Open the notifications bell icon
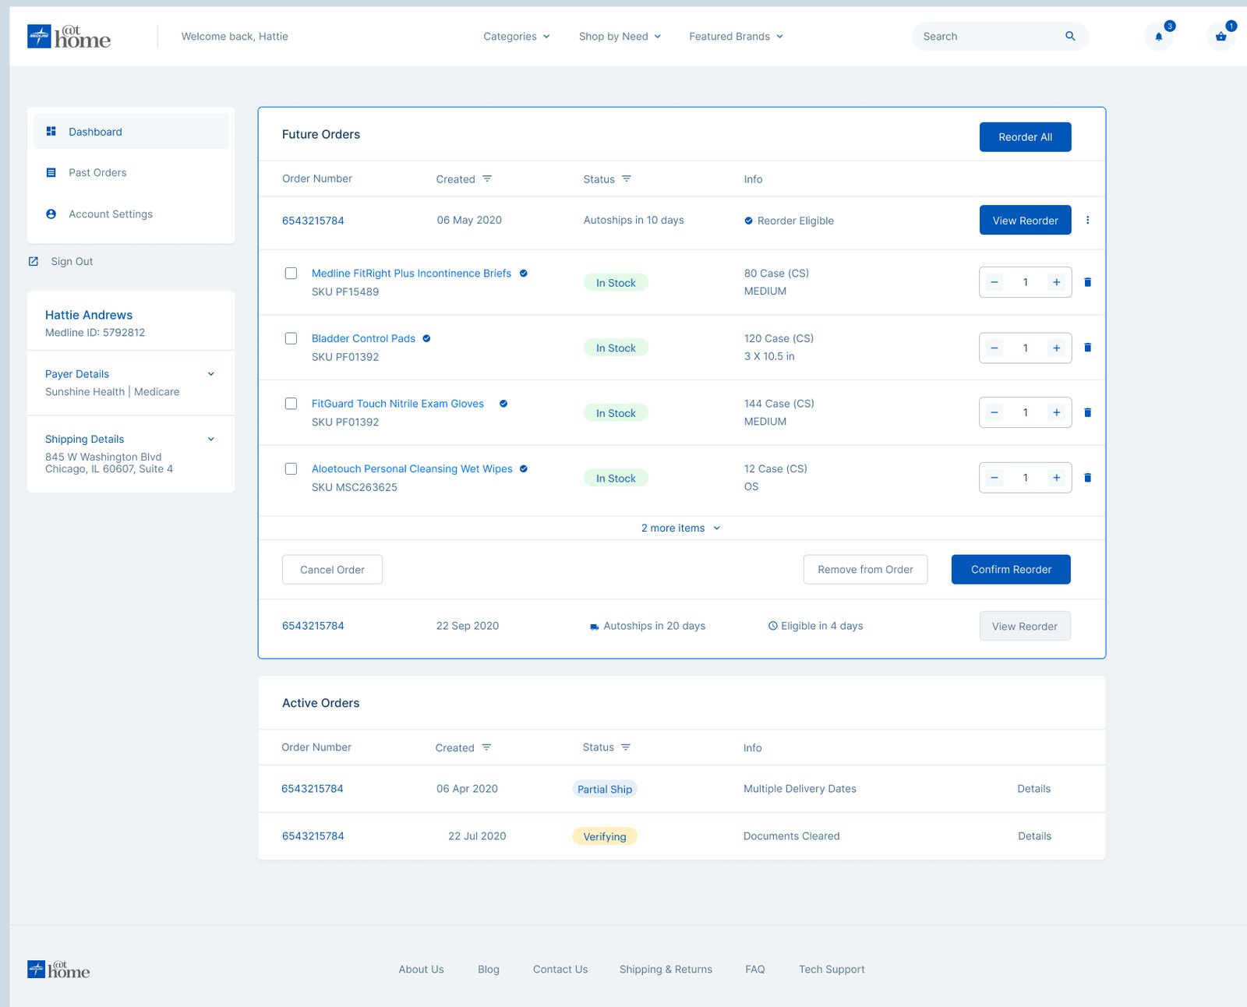Screen dimensions: 1247x1007 [1158, 37]
